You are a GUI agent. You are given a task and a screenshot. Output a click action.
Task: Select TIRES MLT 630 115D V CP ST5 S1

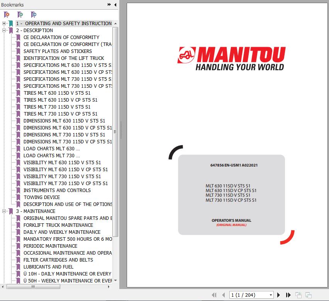coord(60,100)
